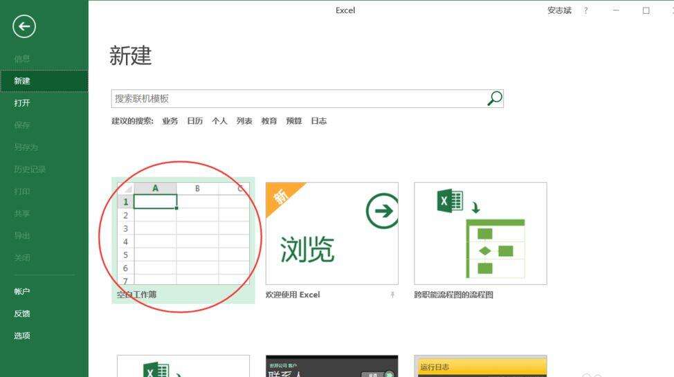This screenshot has height=377, width=674.
Task: Click 导出 in the sidebar
Action: point(22,236)
